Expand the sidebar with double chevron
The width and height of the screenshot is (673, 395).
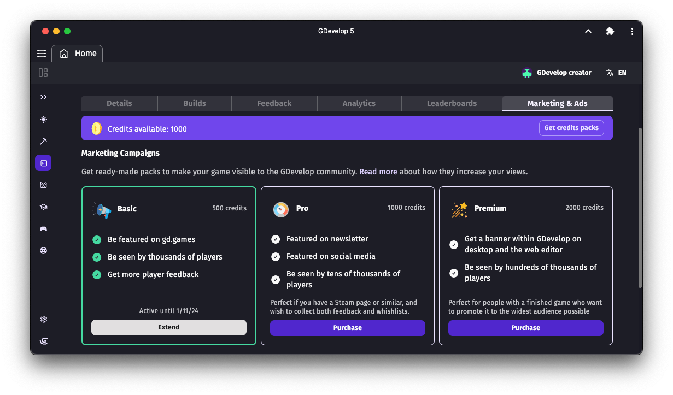(x=44, y=97)
